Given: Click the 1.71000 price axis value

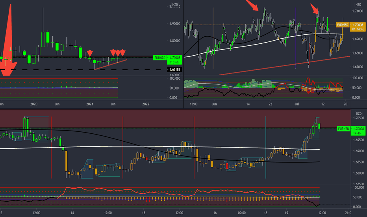Looking at the screenshot, I should [x=358, y=11].
